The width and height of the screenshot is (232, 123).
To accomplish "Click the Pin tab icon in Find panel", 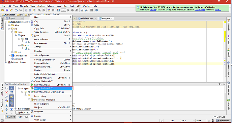I will click(7, 97).
